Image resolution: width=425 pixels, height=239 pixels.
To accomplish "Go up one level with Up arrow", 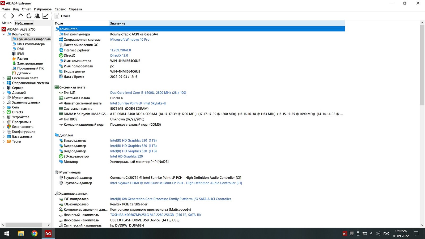I will click(x=21, y=16).
